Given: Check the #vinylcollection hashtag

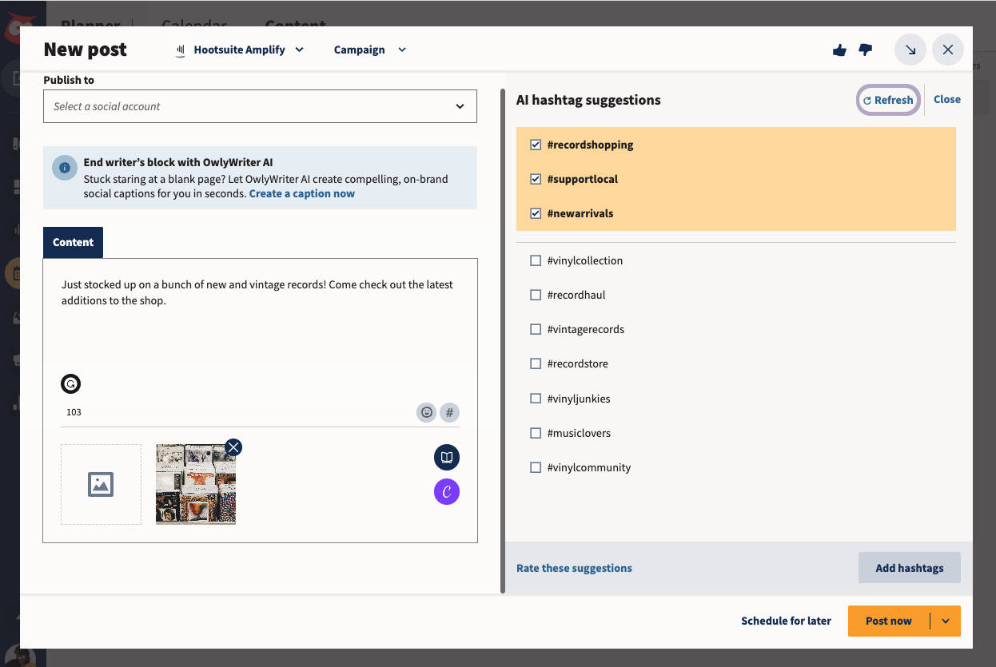Looking at the screenshot, I should pyautogui.click(x=536, y=260).
